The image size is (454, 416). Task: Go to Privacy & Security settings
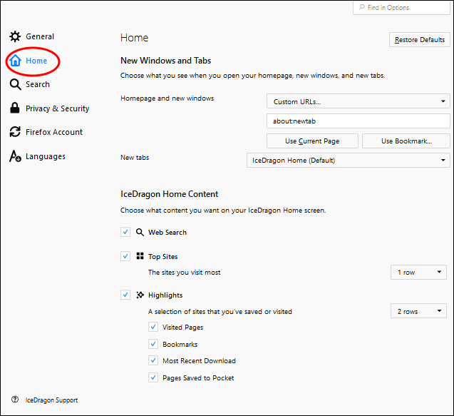pos(57,108)
